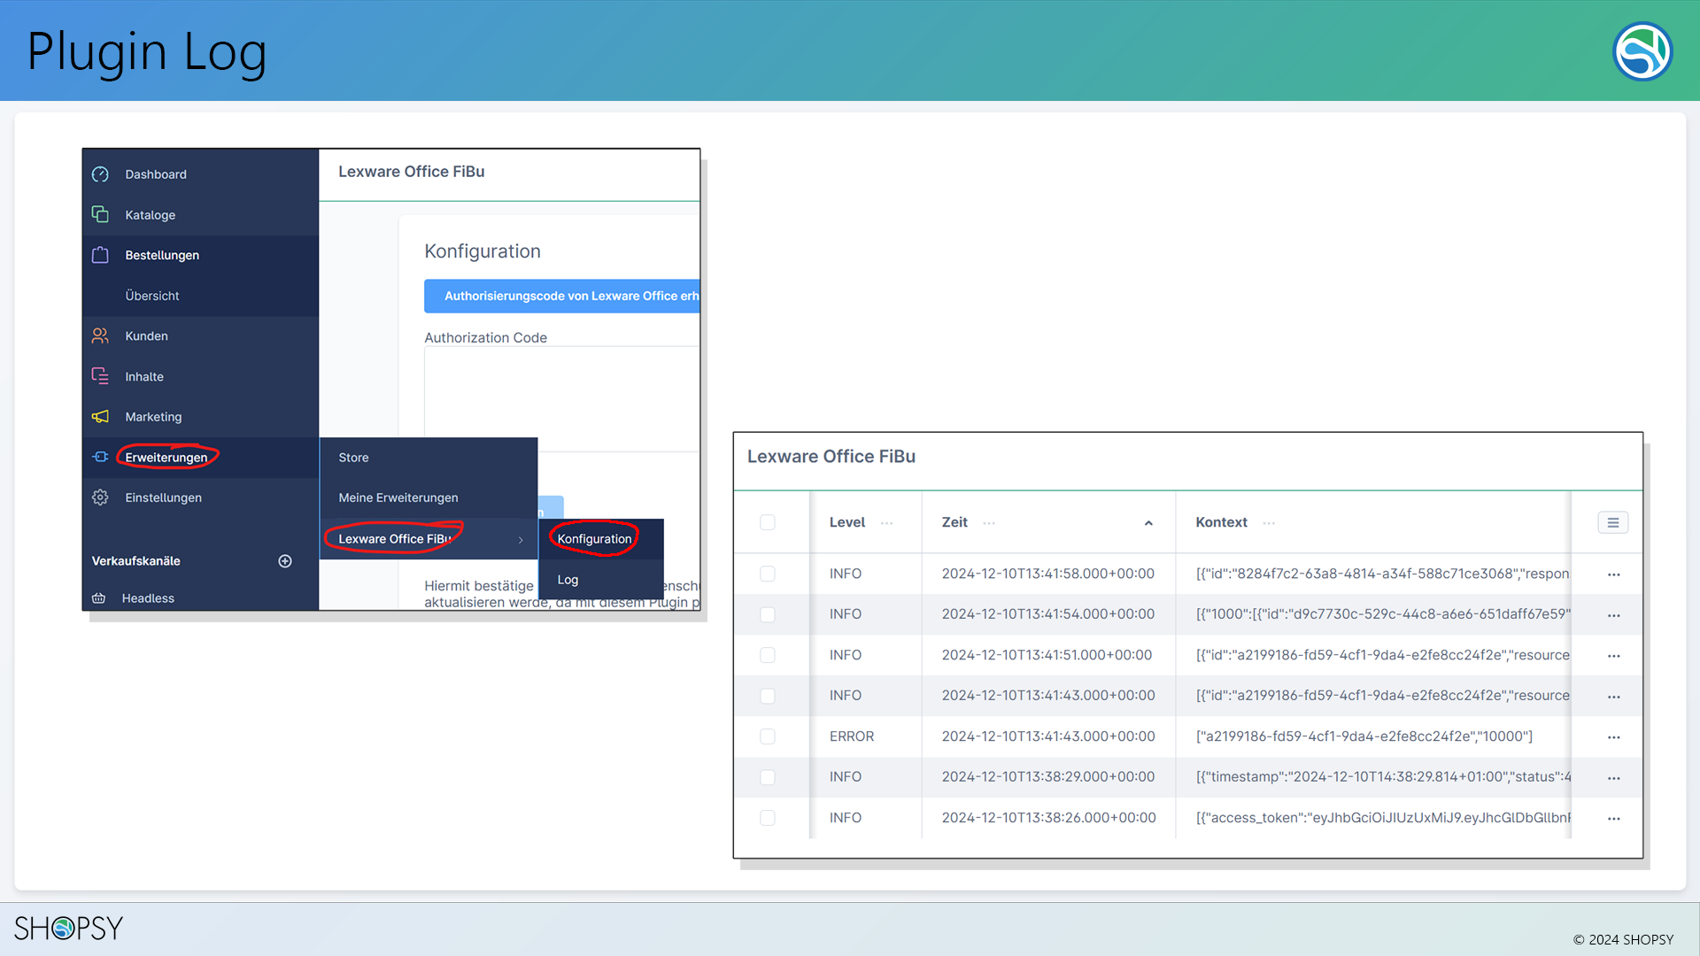Click the ERROR level cell

tap(851, 736)
